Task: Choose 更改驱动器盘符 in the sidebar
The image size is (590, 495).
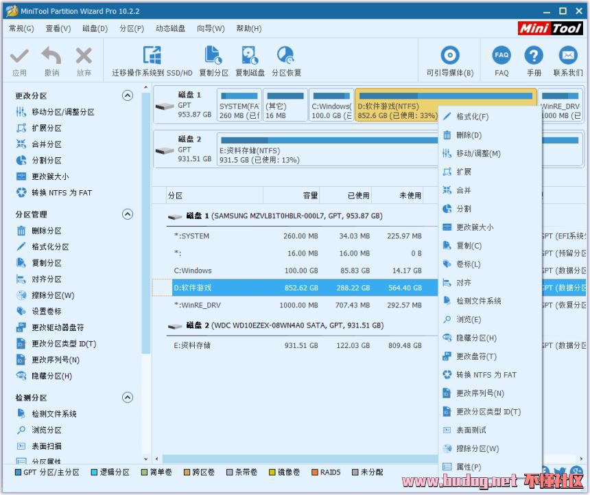Action: tap(50, 327)
